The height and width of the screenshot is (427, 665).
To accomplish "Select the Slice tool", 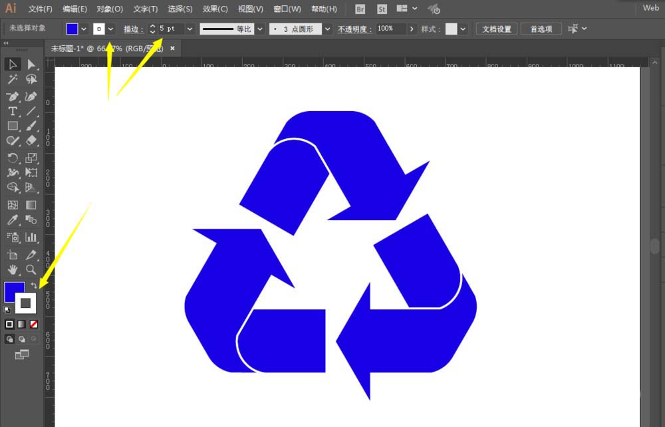I will tap(31, 255).
